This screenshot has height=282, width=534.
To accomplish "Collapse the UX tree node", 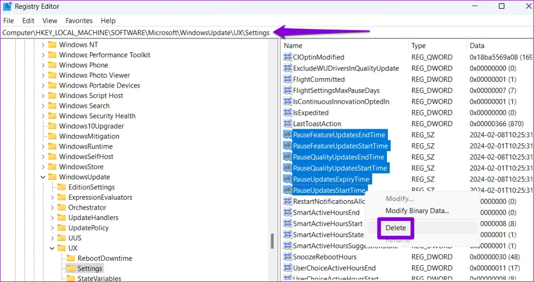I will pos(52,249).
